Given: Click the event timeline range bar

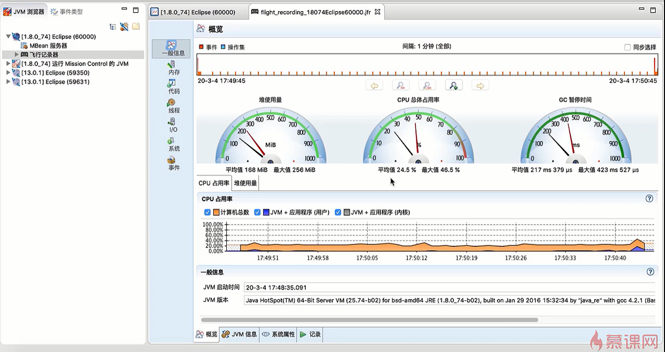Looking at the screenshot, I should (x=427, y=65).
